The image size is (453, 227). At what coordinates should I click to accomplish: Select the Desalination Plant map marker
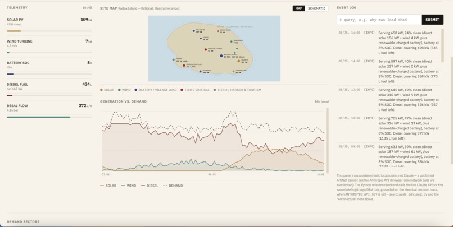click(184, 66)
